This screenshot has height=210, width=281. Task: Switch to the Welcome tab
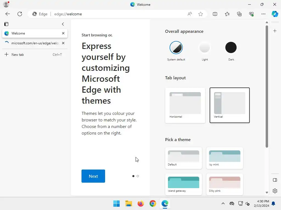click(35, 33)
